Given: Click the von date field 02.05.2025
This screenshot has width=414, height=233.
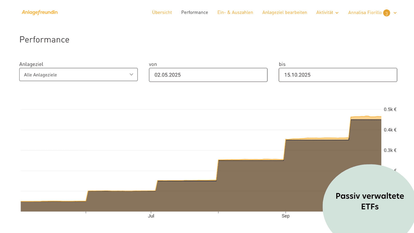Looking at the screenshot, I should 208,75.
